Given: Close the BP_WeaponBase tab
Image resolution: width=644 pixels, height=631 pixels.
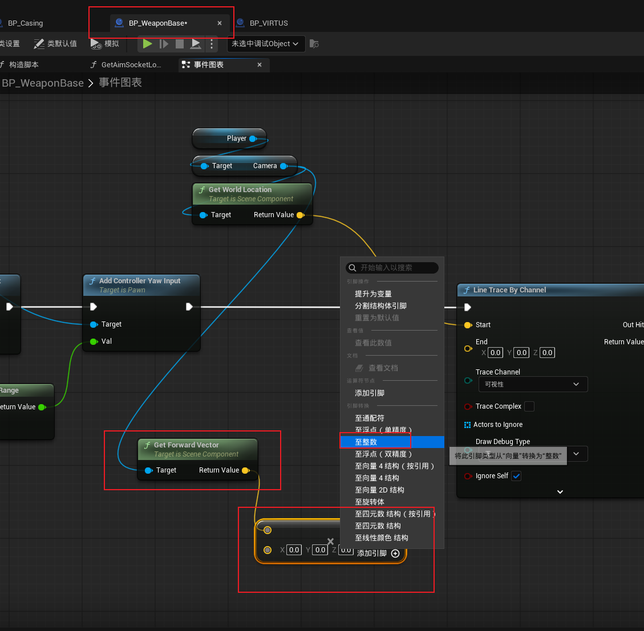Looking at the screenshot, I should pos(220,23).
